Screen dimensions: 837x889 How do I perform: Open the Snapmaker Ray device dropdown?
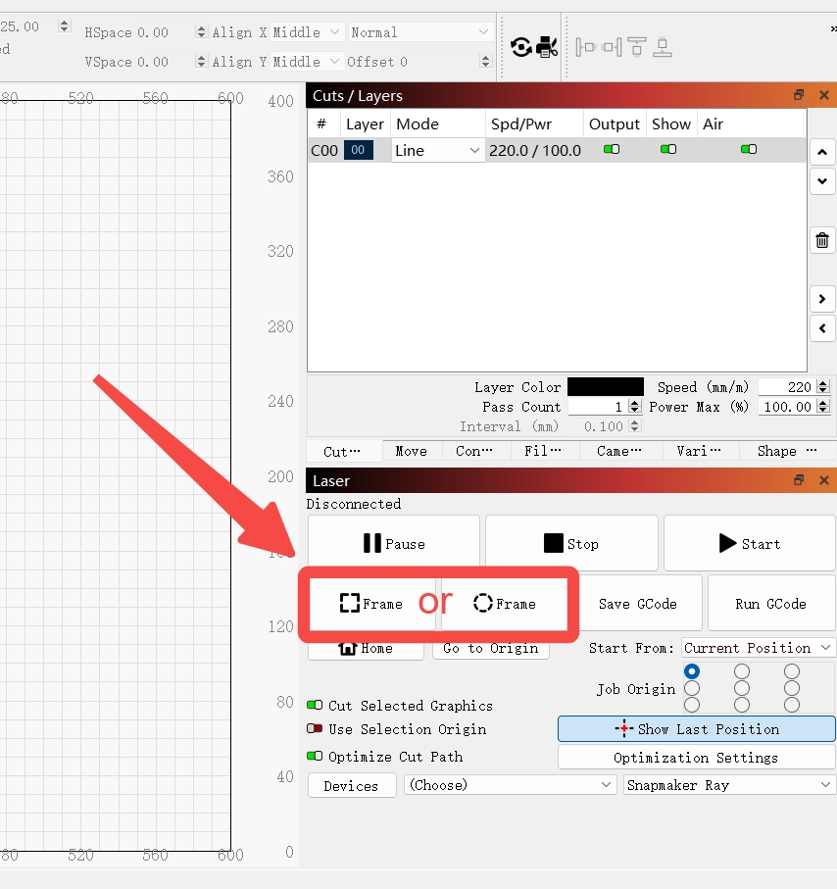[x=729, y=785]
